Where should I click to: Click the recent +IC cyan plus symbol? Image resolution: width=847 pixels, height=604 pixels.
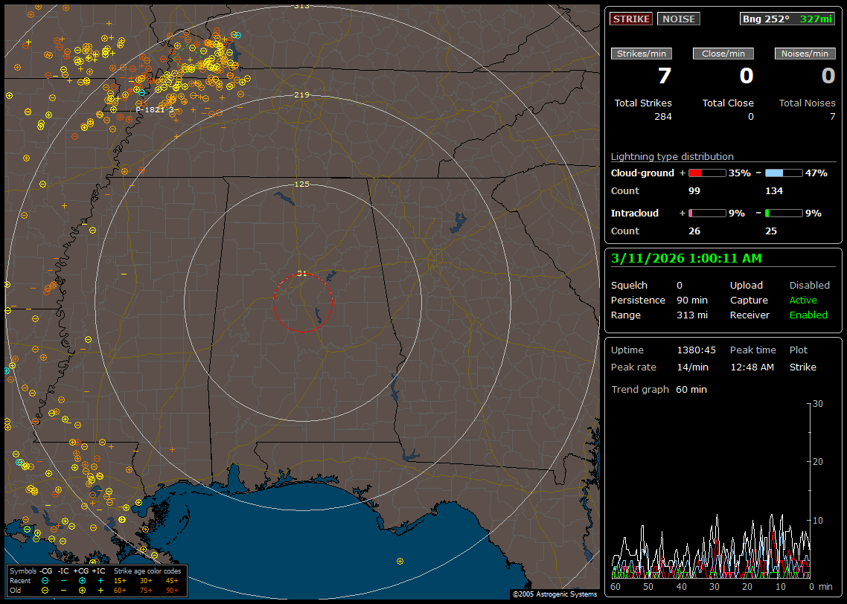point(100,580)
